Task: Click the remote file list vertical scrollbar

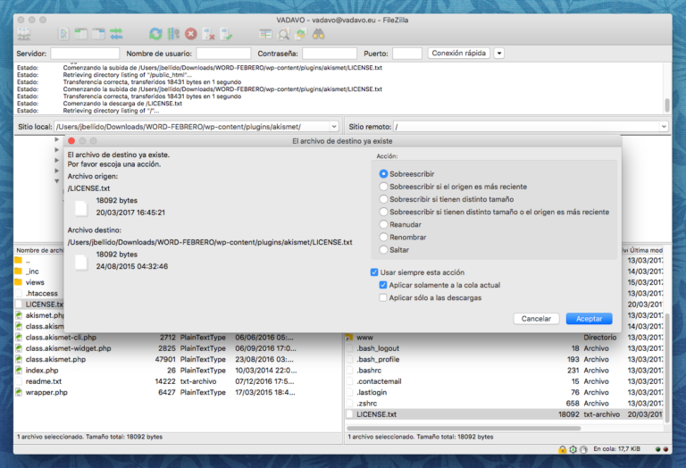Action: 667,367
